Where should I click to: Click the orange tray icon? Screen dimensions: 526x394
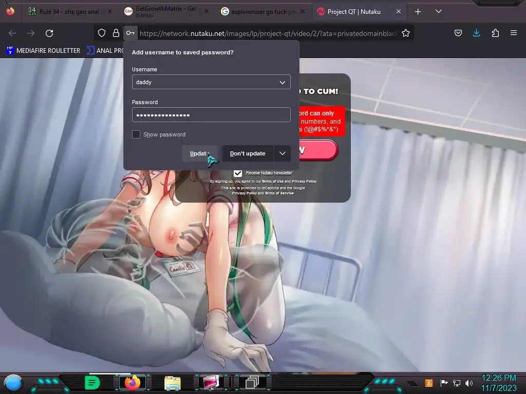[429, 383]
